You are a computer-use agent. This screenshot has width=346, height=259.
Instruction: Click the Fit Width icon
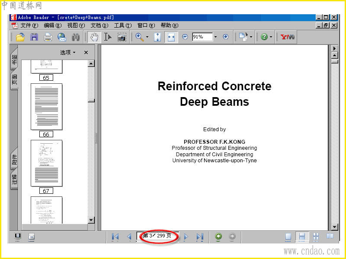pyautogui.click(x=171, y=37)
